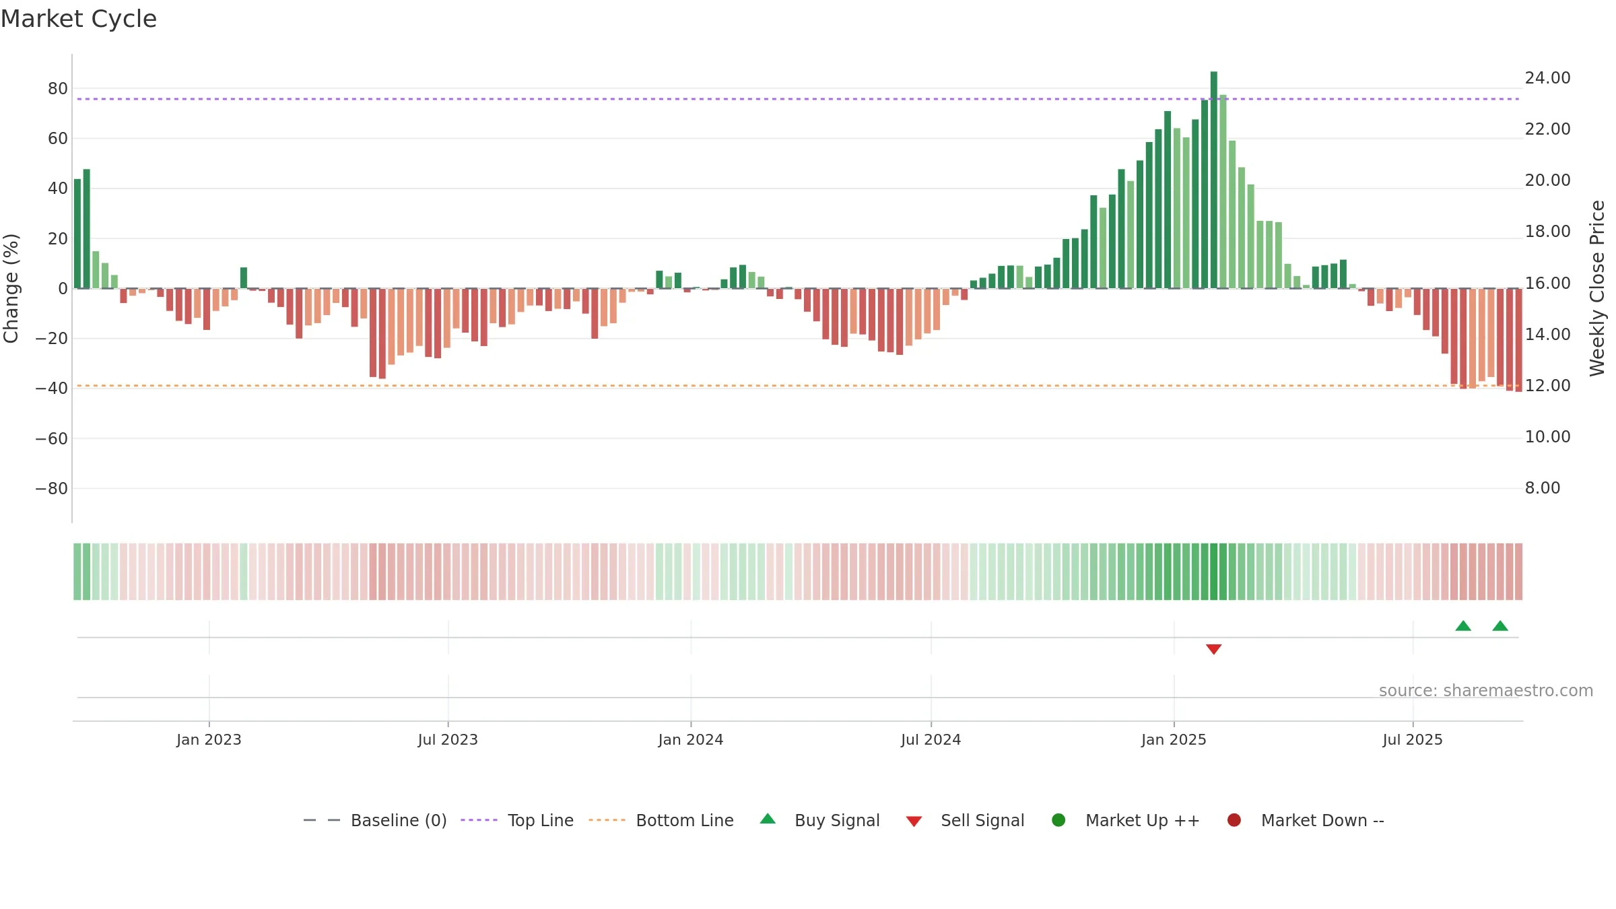1616x909 pixels.
Task: Toggle the Market Down -- legend entry
Action: click(x=1306, y=820)
